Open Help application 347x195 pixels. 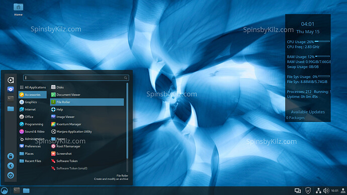click(x=87, y=110)
